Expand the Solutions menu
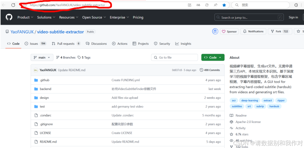Viewport: 304px width, 148px height. pyautogui.click(x=46, y=17)
